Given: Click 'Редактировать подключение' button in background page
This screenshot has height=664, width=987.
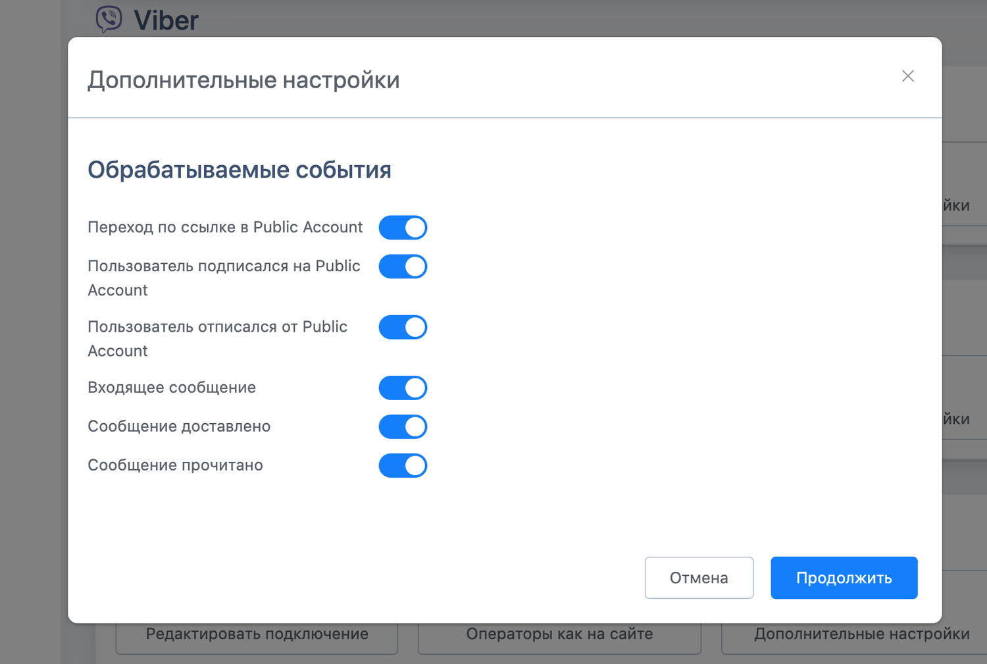Looking at the screenshot, I should [x=257, y=637].
